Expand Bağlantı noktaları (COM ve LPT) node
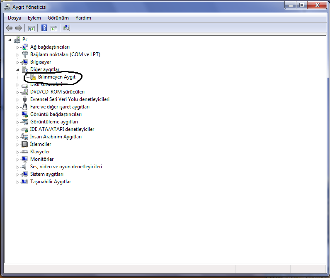This screenshot has width=330, height=278. click(x=17, y=54)
